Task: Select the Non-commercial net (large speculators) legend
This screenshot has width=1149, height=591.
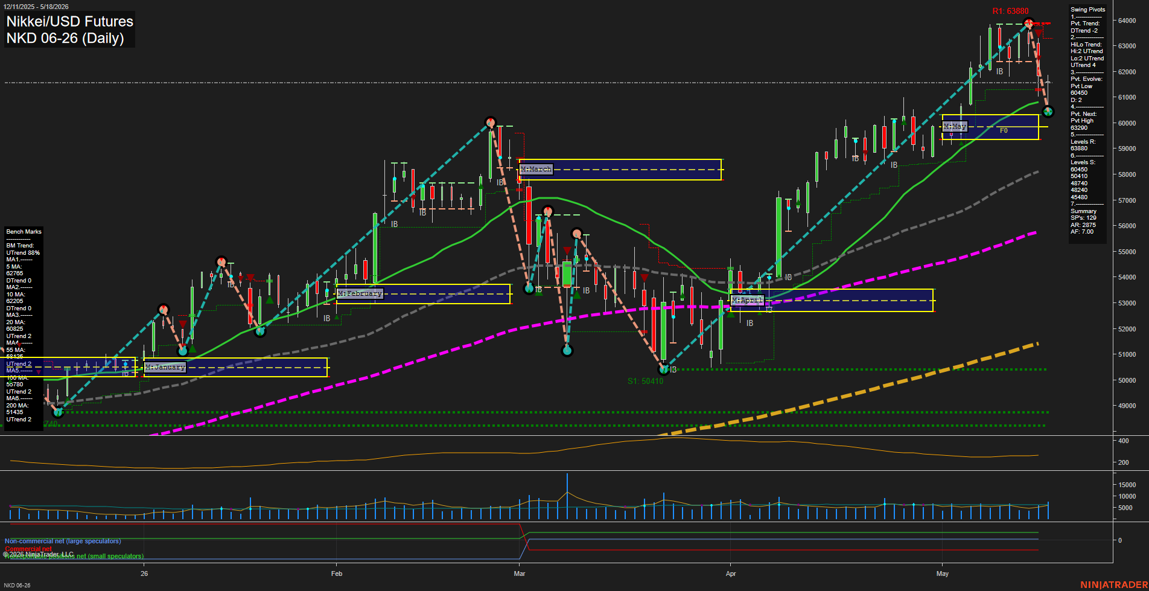Action: coord(63,541)
